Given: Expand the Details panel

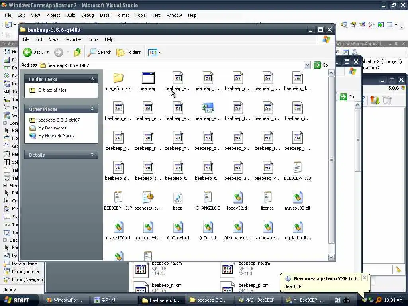Looking at the screenshot, I should point(92,155).
